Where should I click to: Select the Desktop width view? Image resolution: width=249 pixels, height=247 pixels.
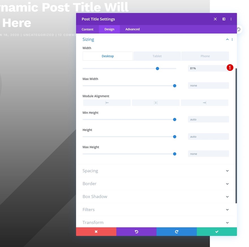click(108, 56)
